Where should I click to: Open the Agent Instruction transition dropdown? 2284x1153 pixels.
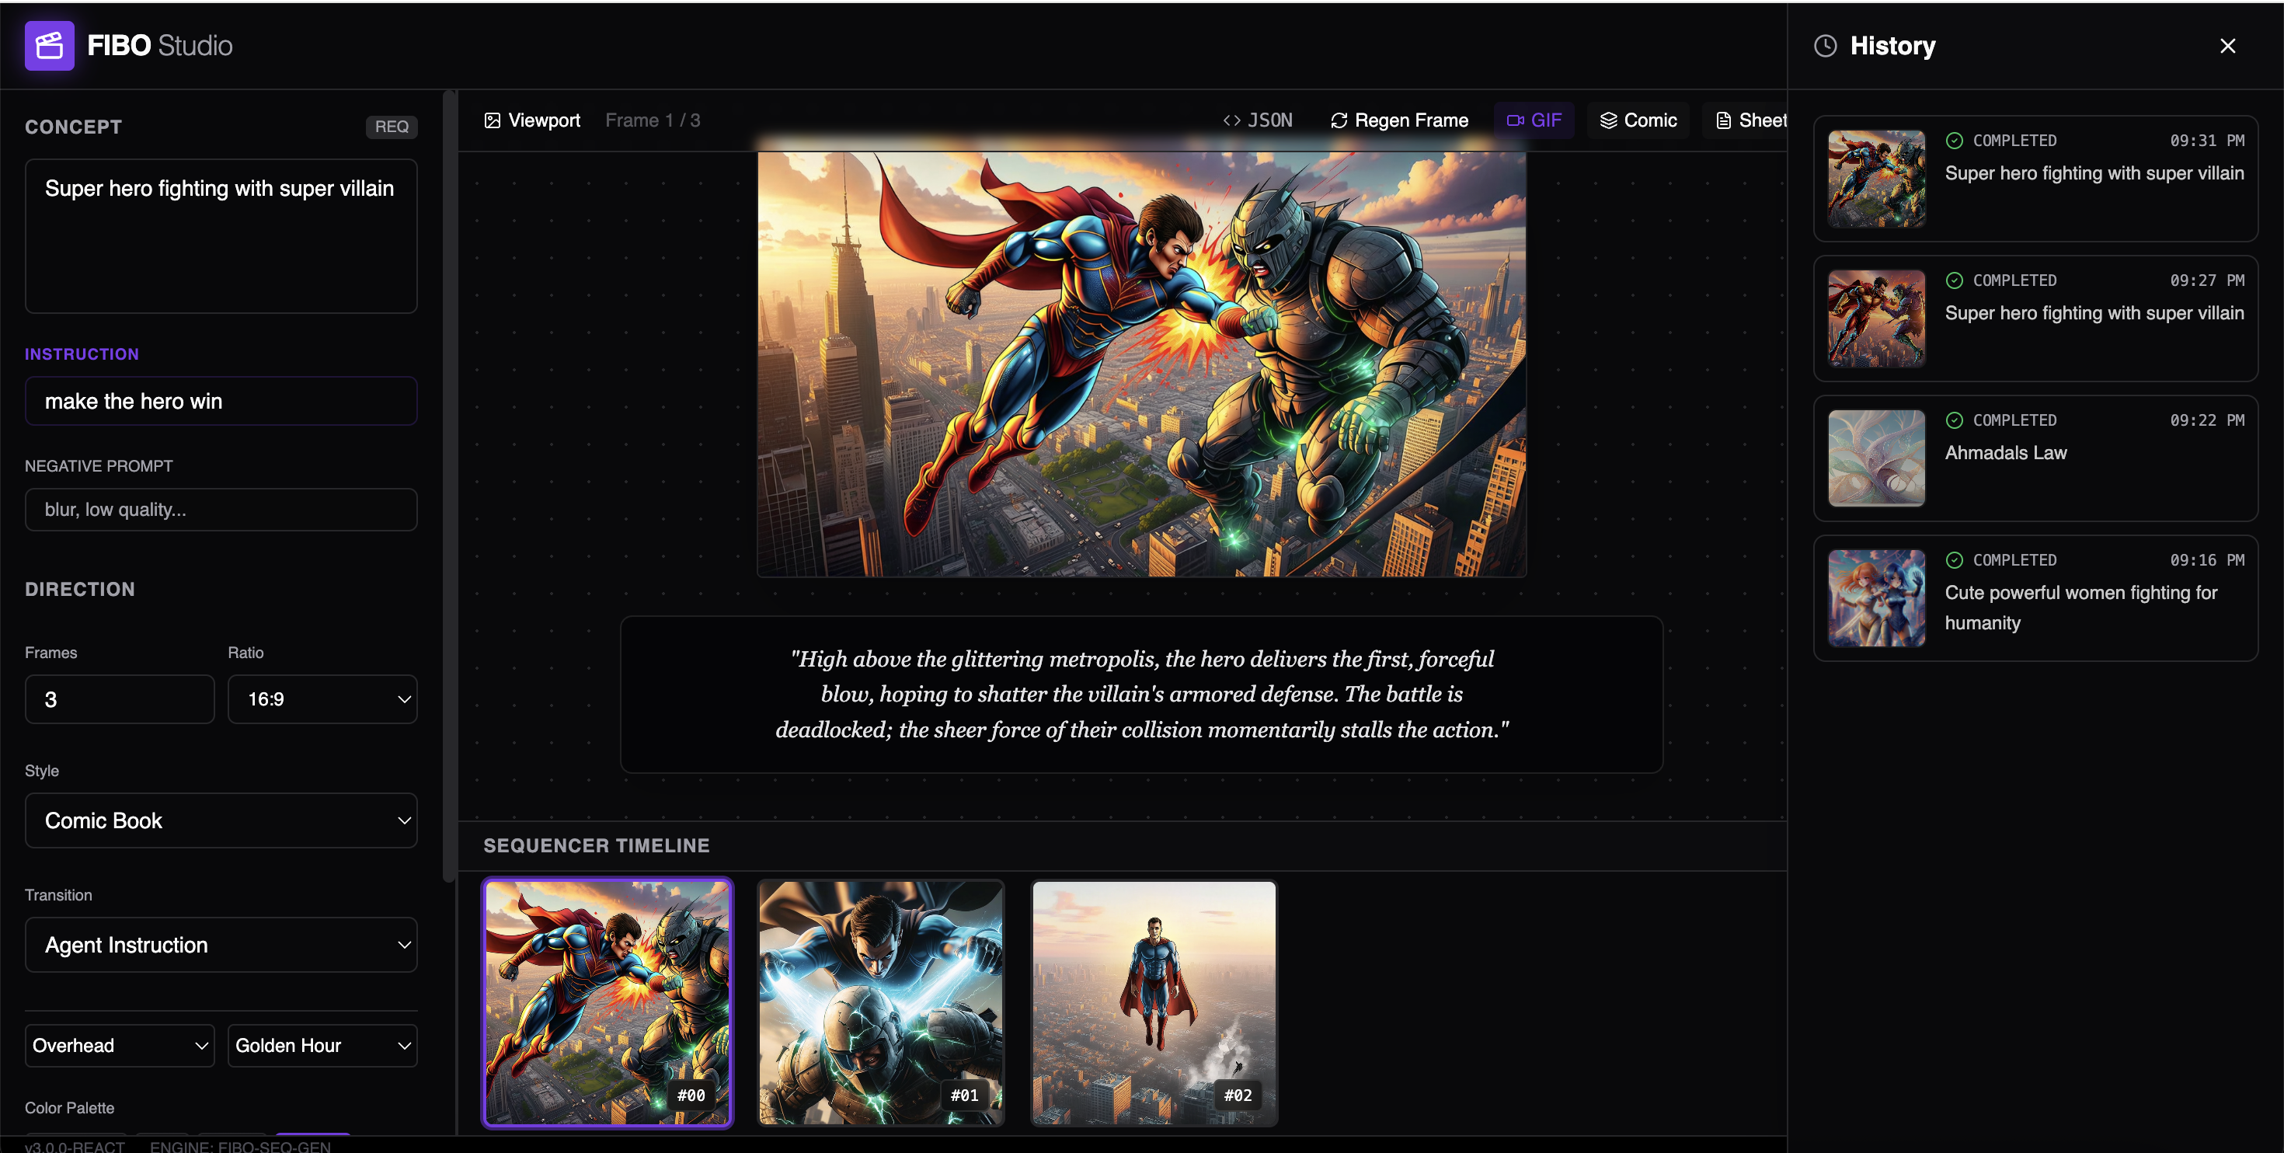point(221,945)
